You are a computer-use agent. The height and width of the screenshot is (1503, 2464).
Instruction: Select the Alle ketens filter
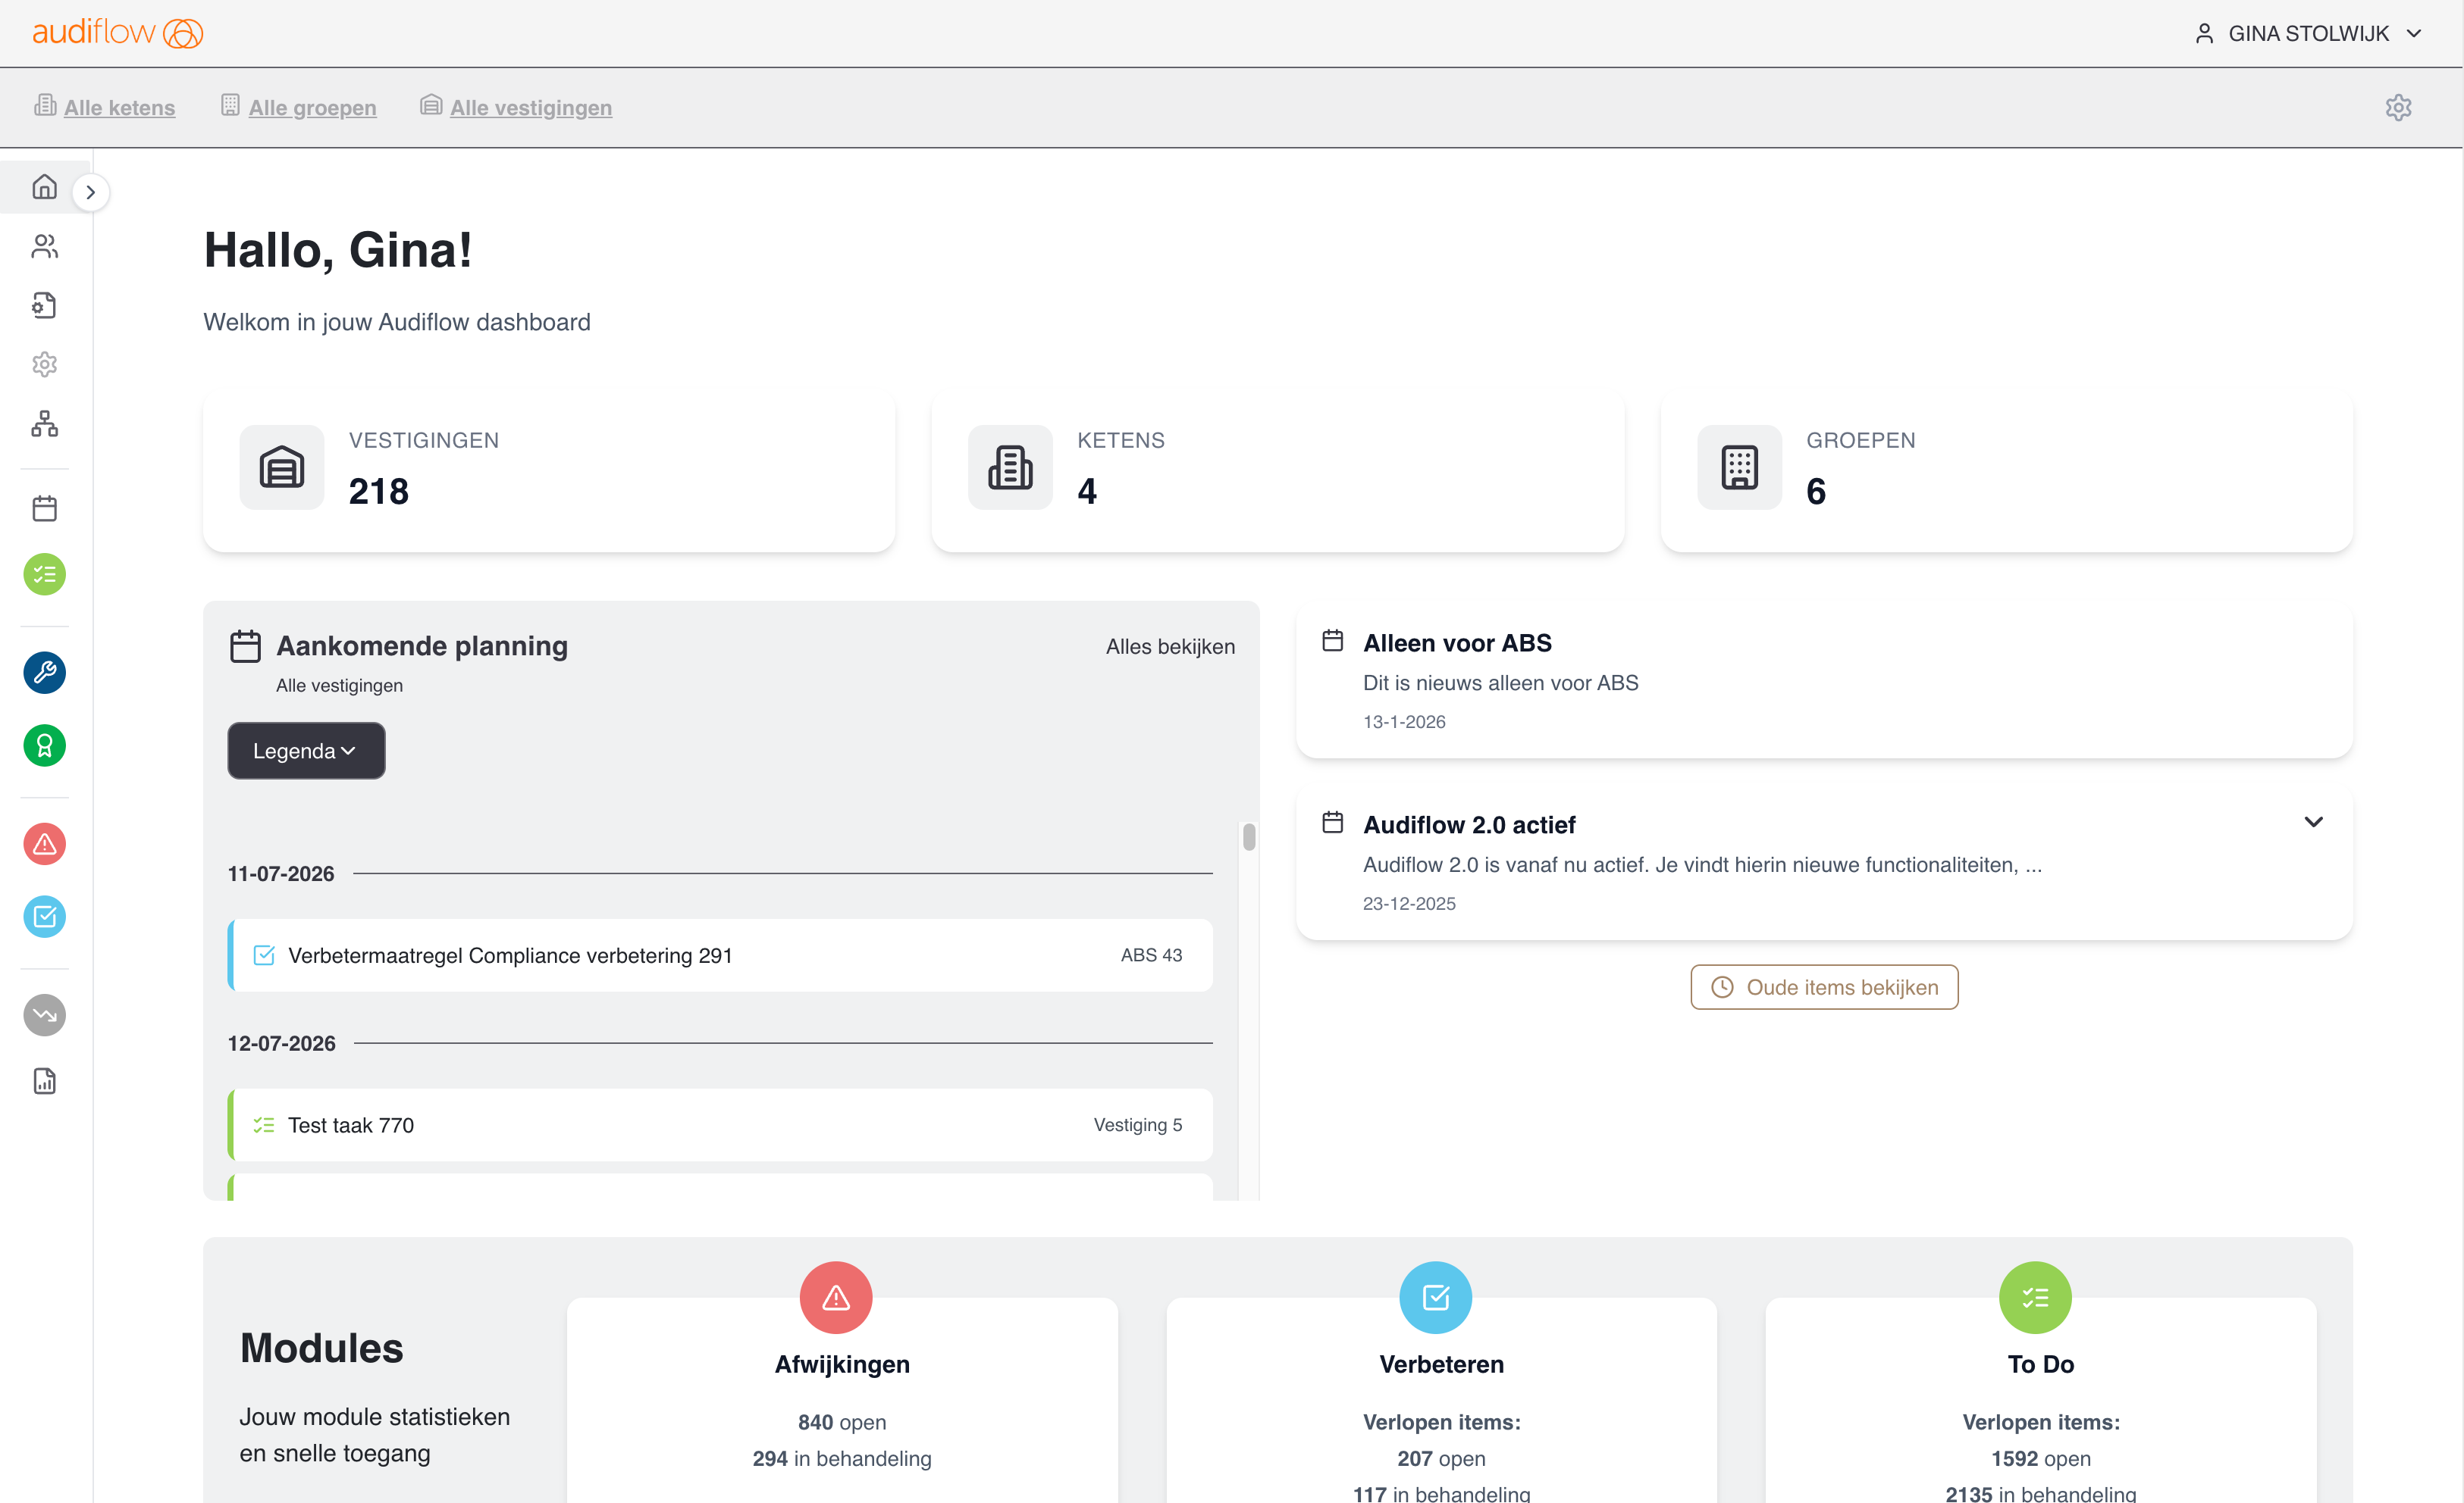point(105,107)
